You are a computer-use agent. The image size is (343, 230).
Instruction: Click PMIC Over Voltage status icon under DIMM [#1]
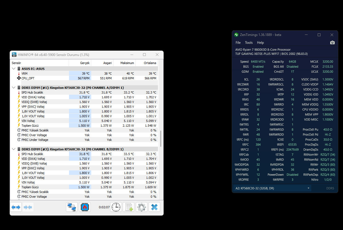coord(19,135)
